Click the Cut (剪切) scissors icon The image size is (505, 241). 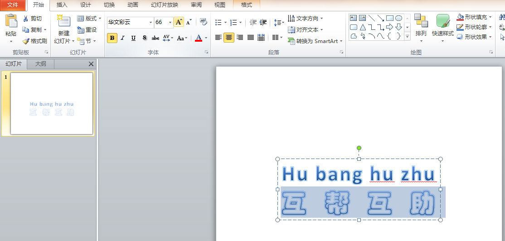pyautogui.click(x=26, y=19)
